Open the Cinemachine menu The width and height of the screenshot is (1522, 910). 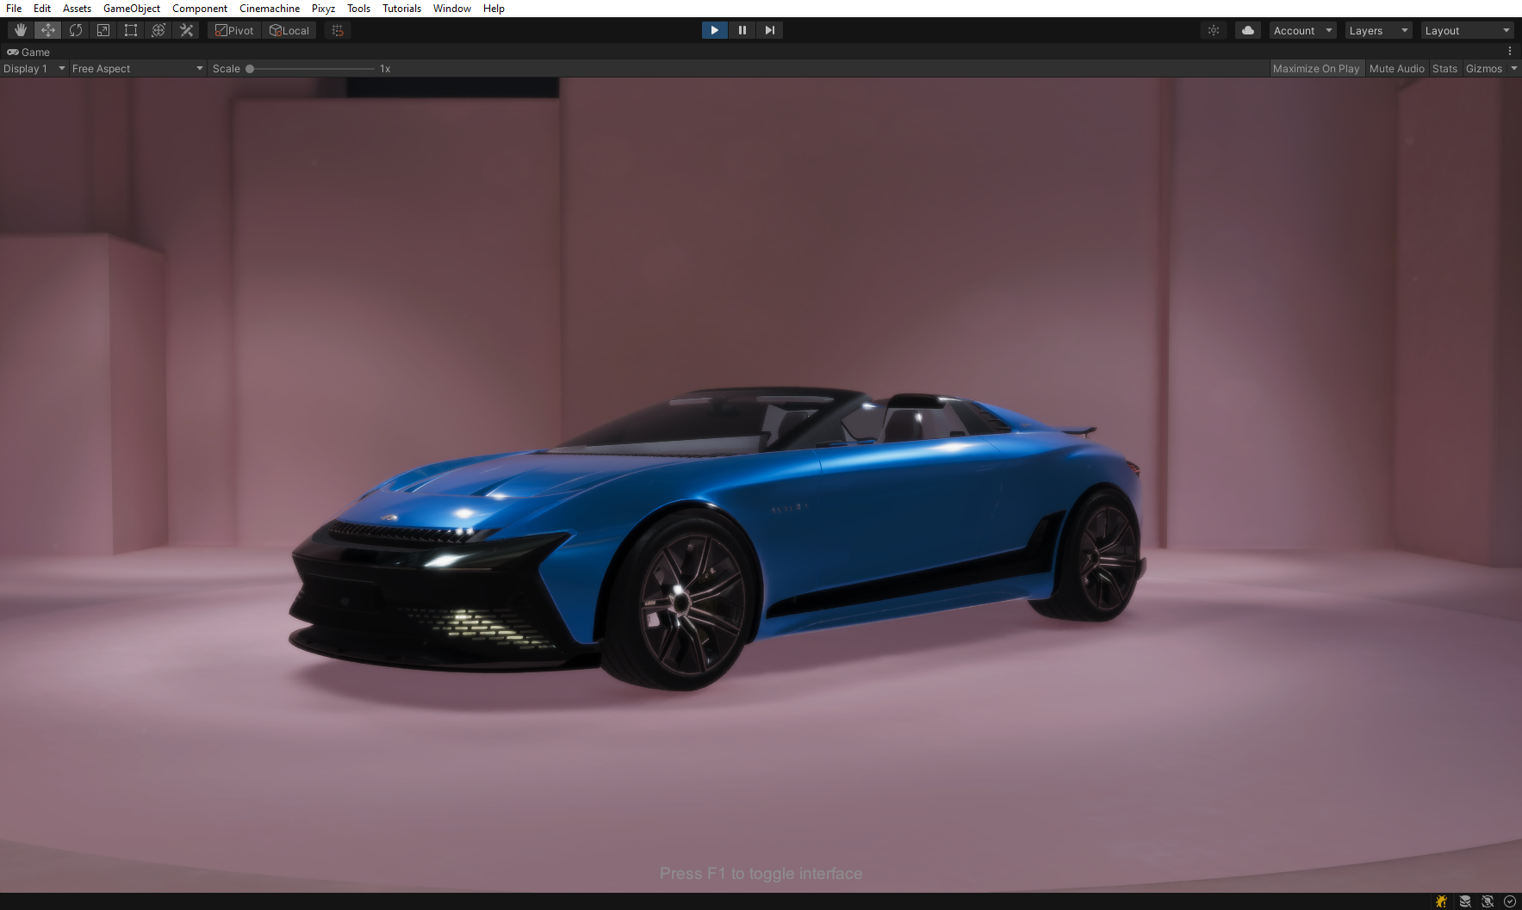(270, 8)
